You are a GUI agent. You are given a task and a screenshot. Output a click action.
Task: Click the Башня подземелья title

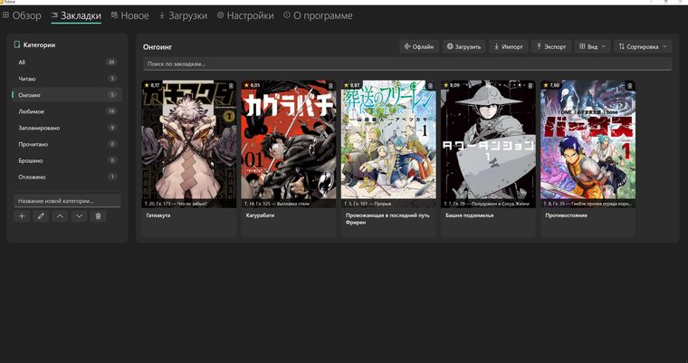coord(469,215)
